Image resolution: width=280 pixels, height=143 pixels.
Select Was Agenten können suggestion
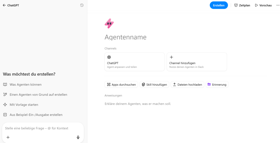tap(25, 84)
